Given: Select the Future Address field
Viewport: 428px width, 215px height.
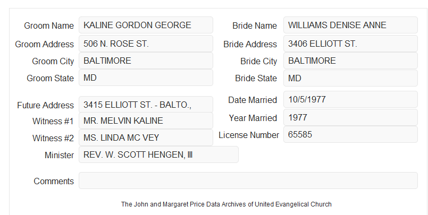Looking at the screenshot, I should 146,105.
